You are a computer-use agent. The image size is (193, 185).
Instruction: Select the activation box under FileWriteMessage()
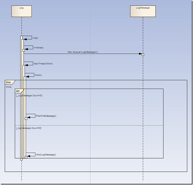click(x=26, y=119)
